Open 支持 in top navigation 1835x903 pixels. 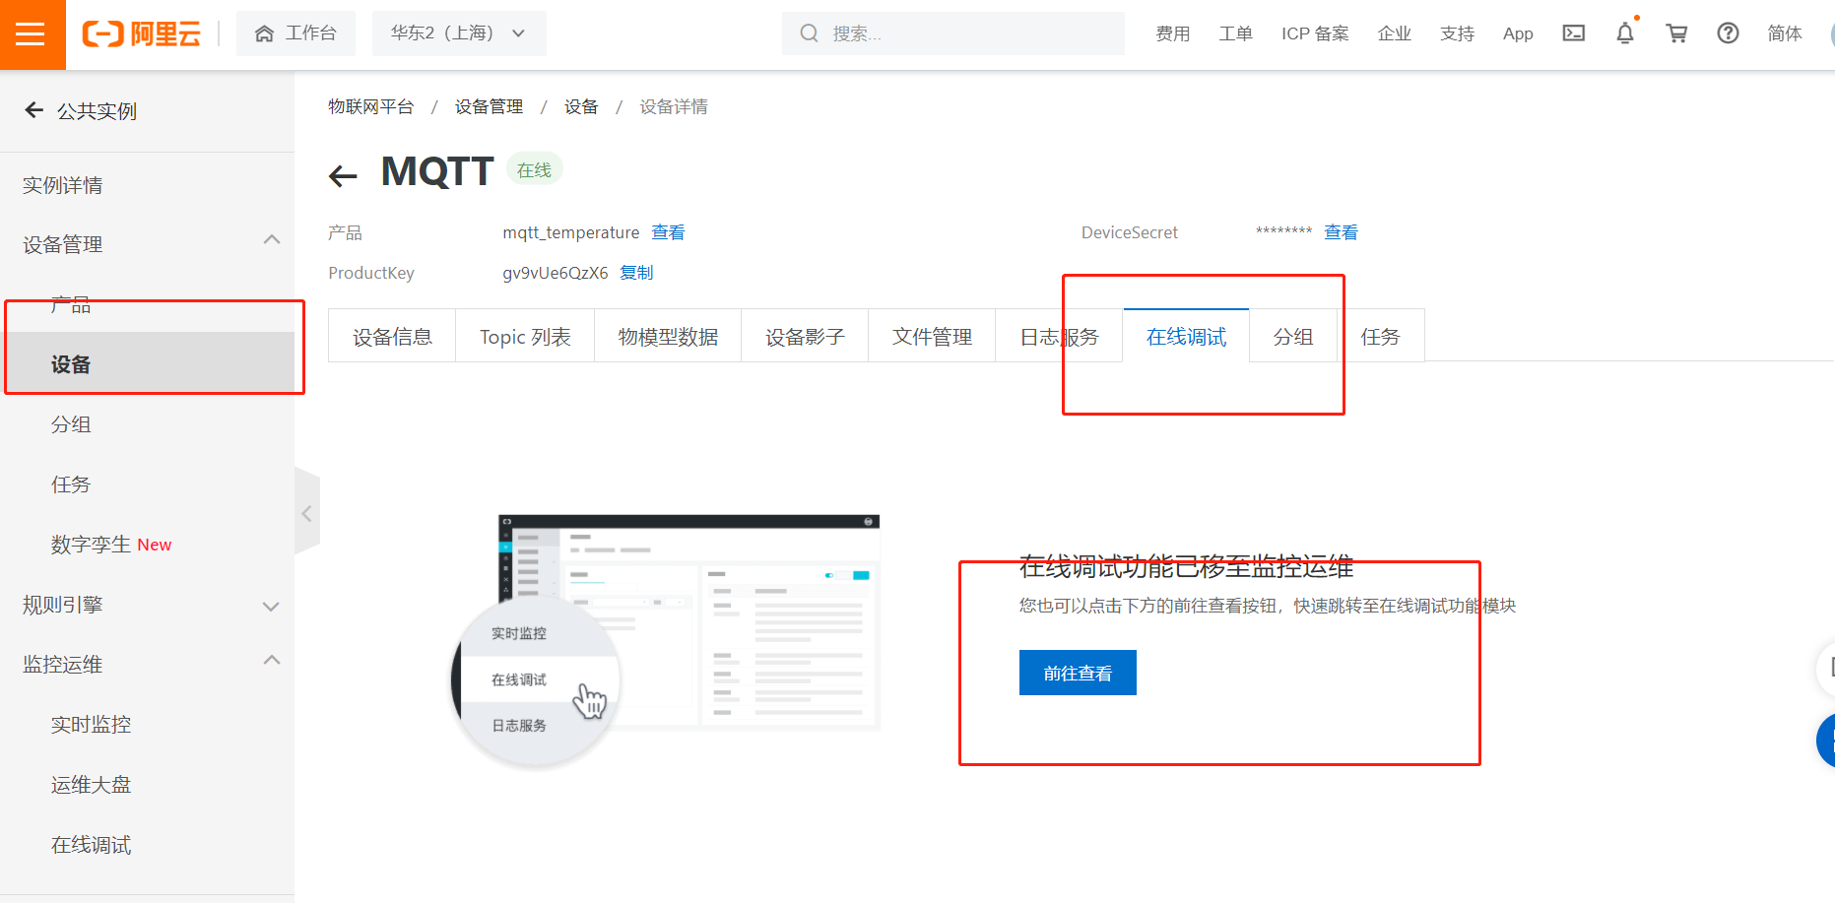tap(1457, 33)
